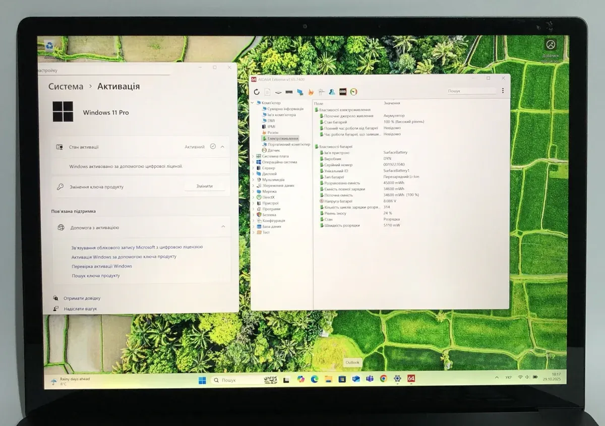Open Google Chrome from the taskbar

(383, 379)
